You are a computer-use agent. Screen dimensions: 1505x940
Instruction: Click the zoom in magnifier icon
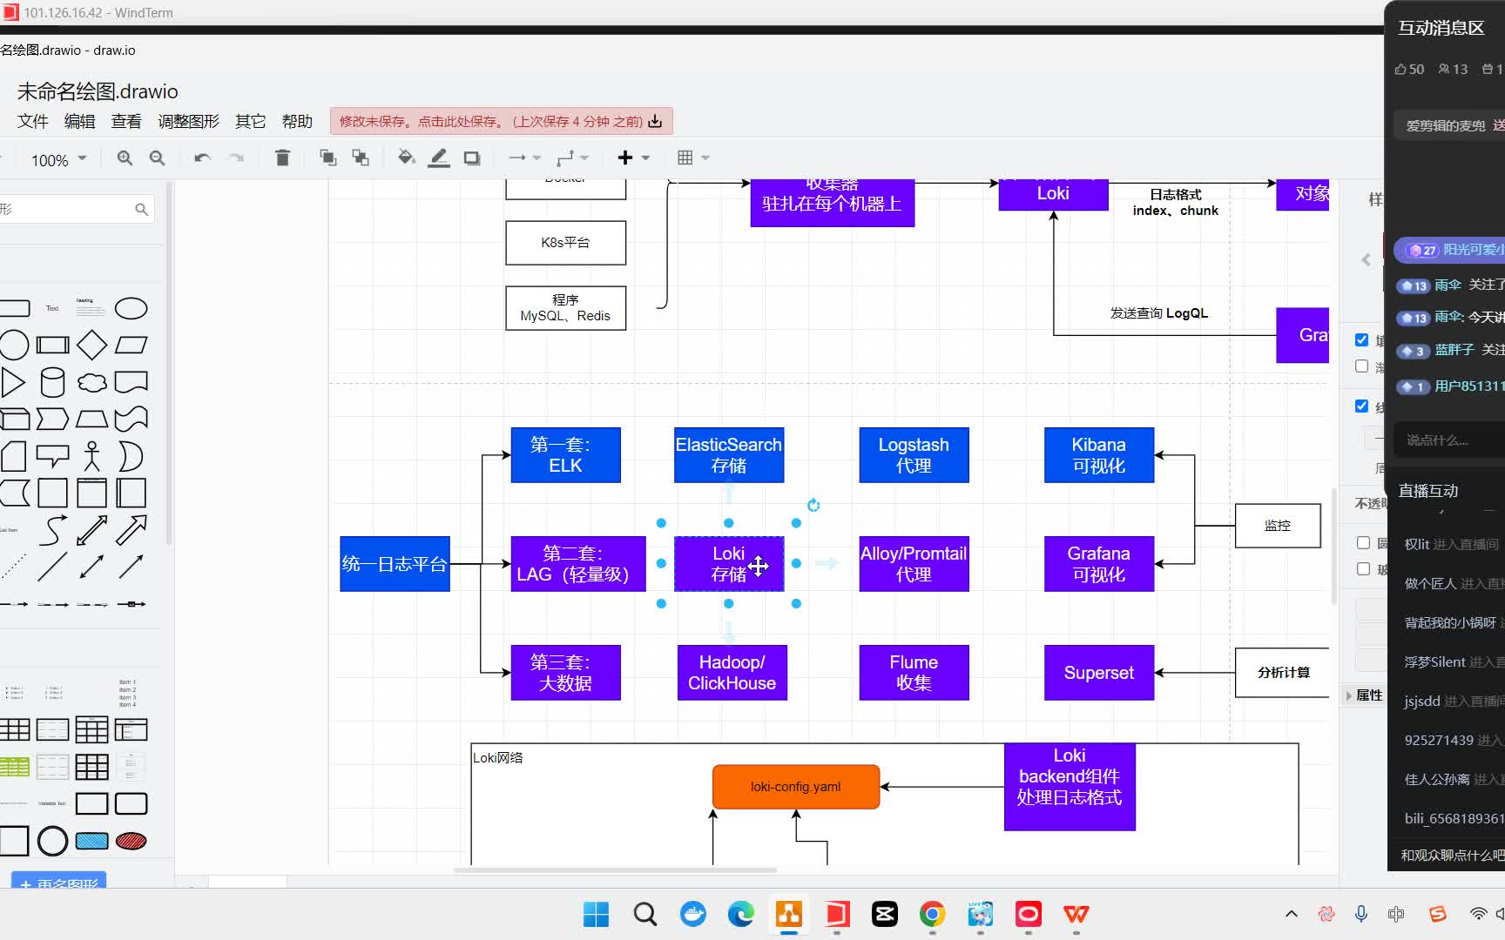[x=125, y=158]
